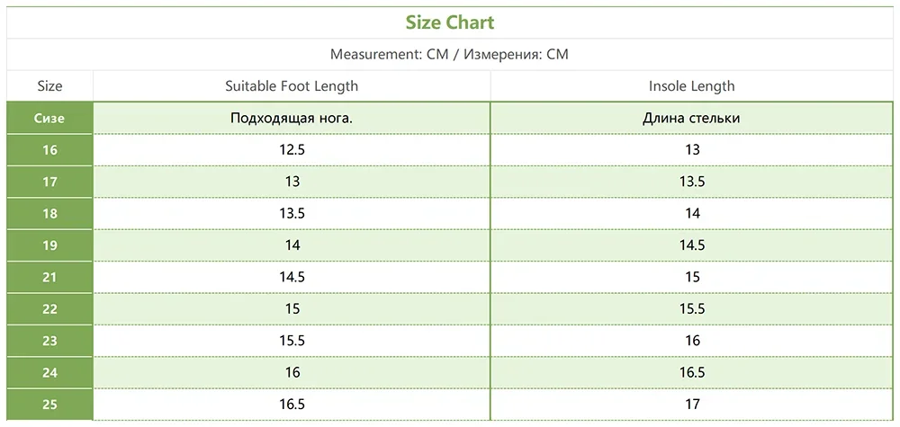
Task: Click the green Сизе header cell
Action: pos(49,118)
